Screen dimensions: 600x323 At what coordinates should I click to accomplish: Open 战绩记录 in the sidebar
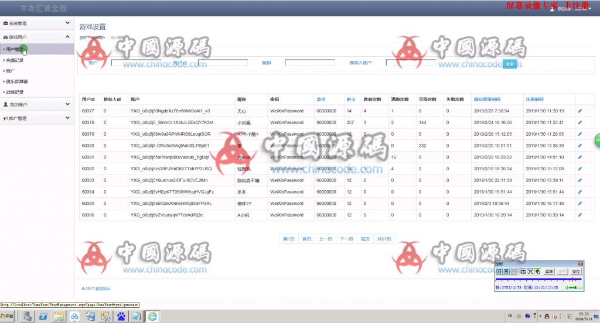pyautogui.click(x=15, y=92)
